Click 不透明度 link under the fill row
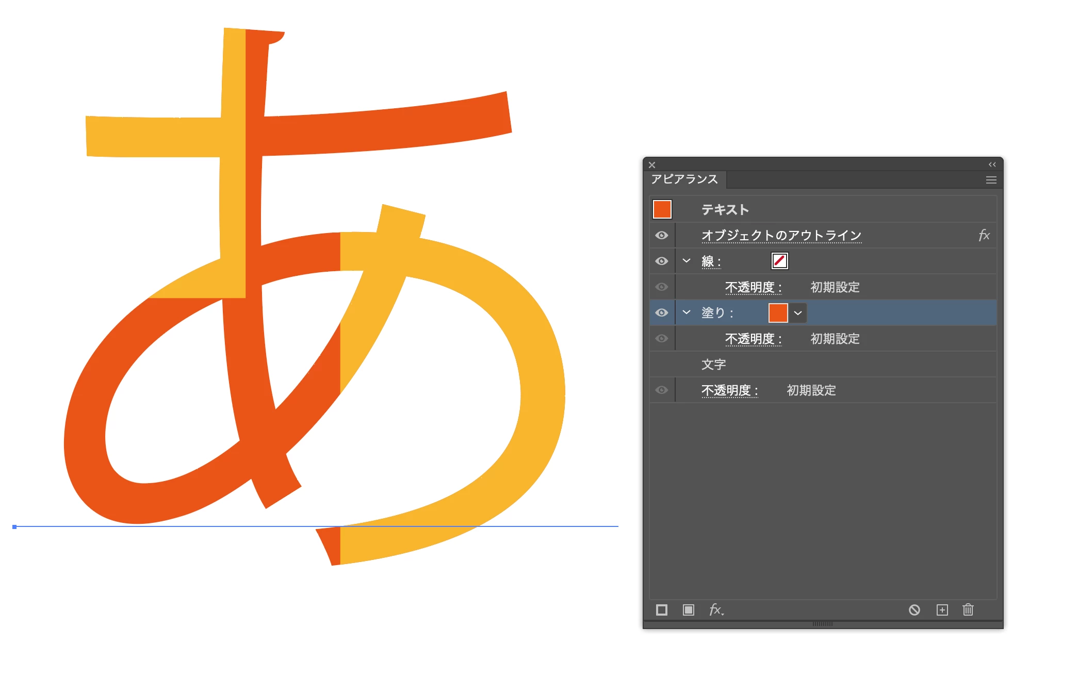Viewport: 1078px width, 694px height. click(x=753, y=339)
